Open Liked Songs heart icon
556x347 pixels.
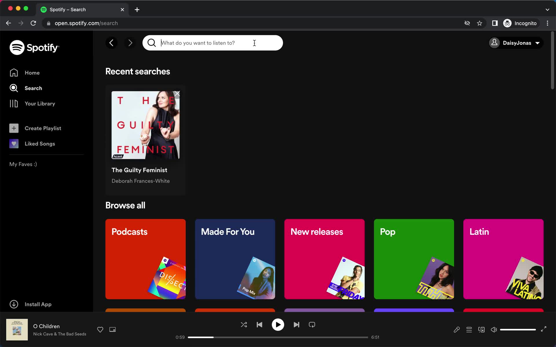[x=14, y=144]
